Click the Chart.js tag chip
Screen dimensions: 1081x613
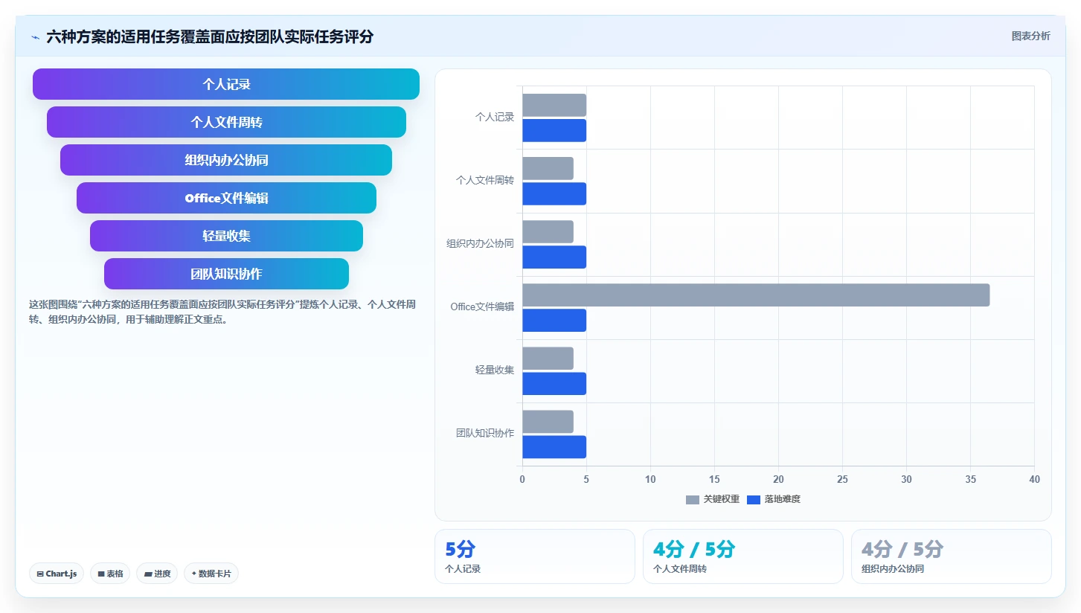tap(57, 574)
